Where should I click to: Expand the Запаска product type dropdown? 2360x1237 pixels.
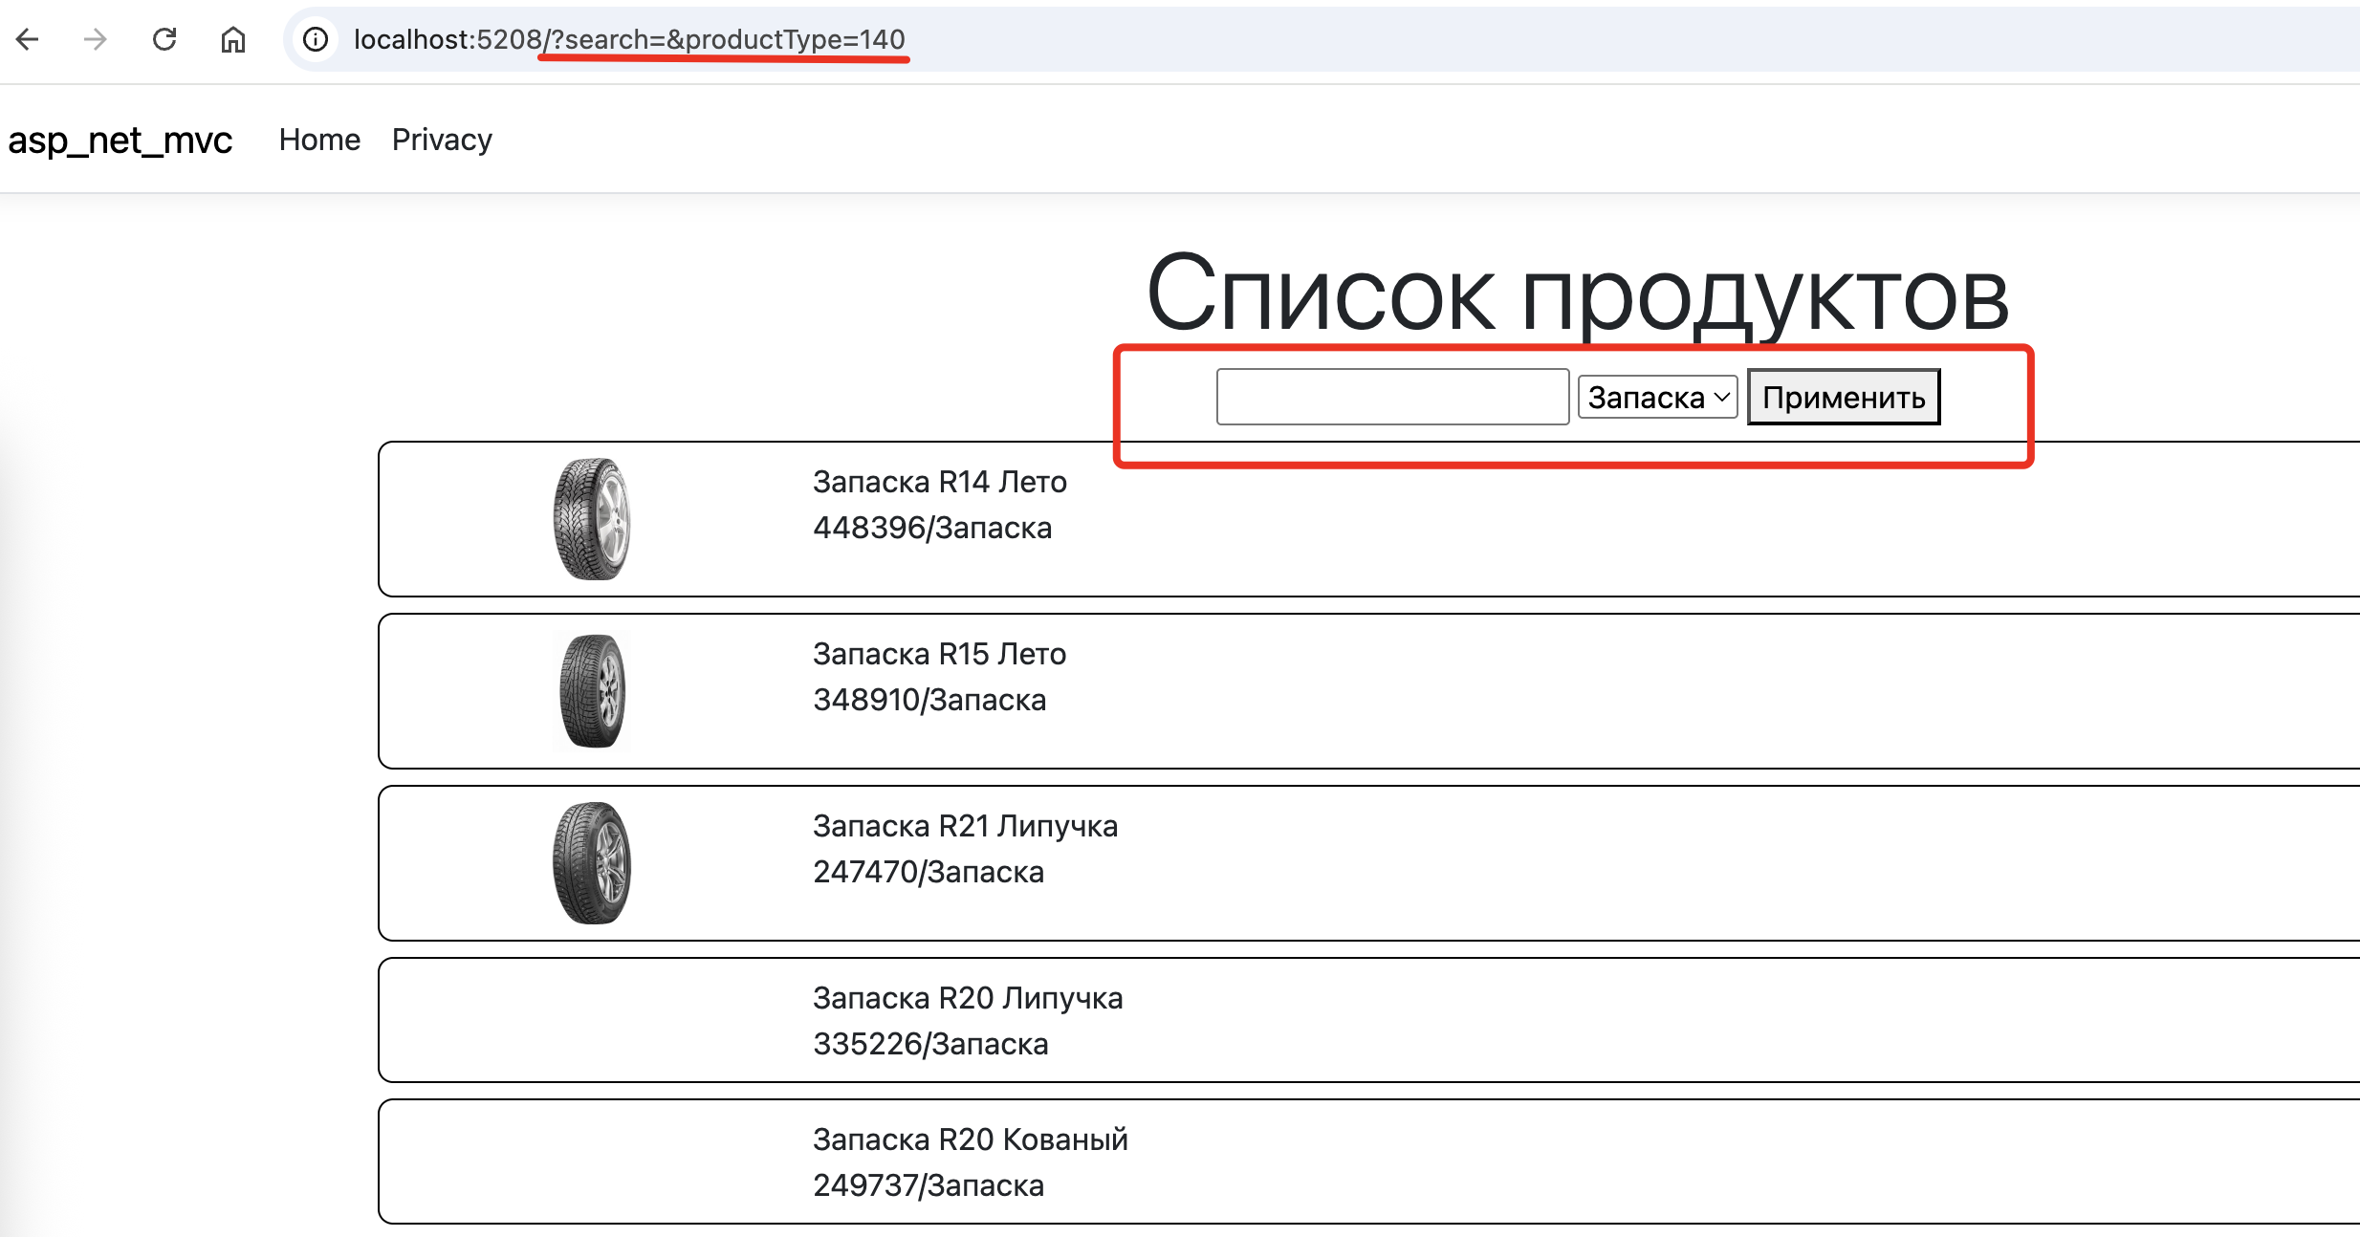[x=1656, y=397]
